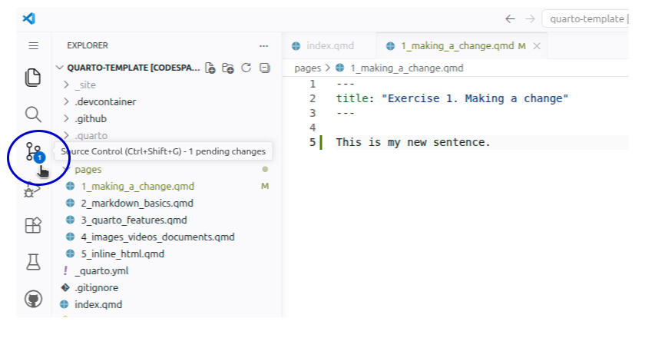The height and width of the screenshot is (338, 645).
Task: Open Explorer views and more actions menu
Action: [x=263, y=45]
